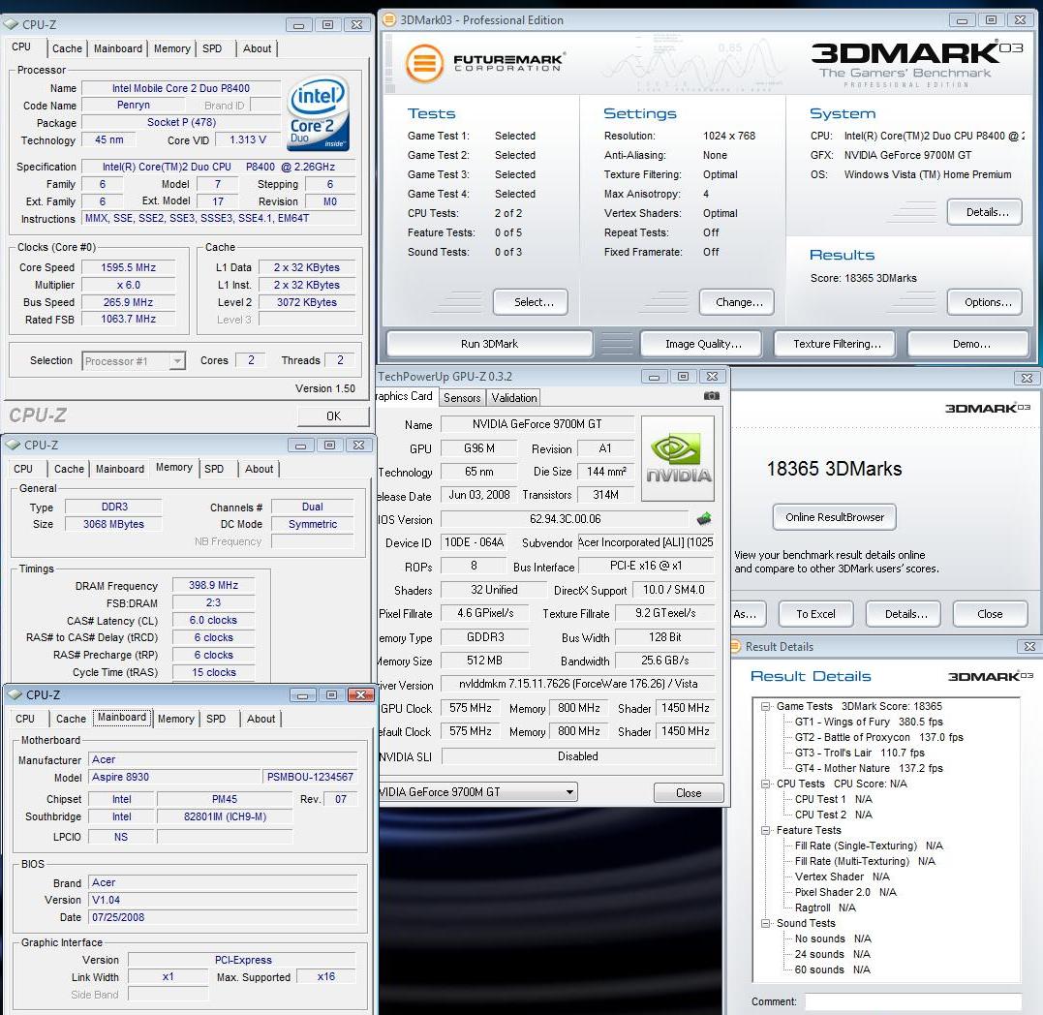Click the Comment input field
This screenshot has width=1043, height=1015.
point(912,1001)
